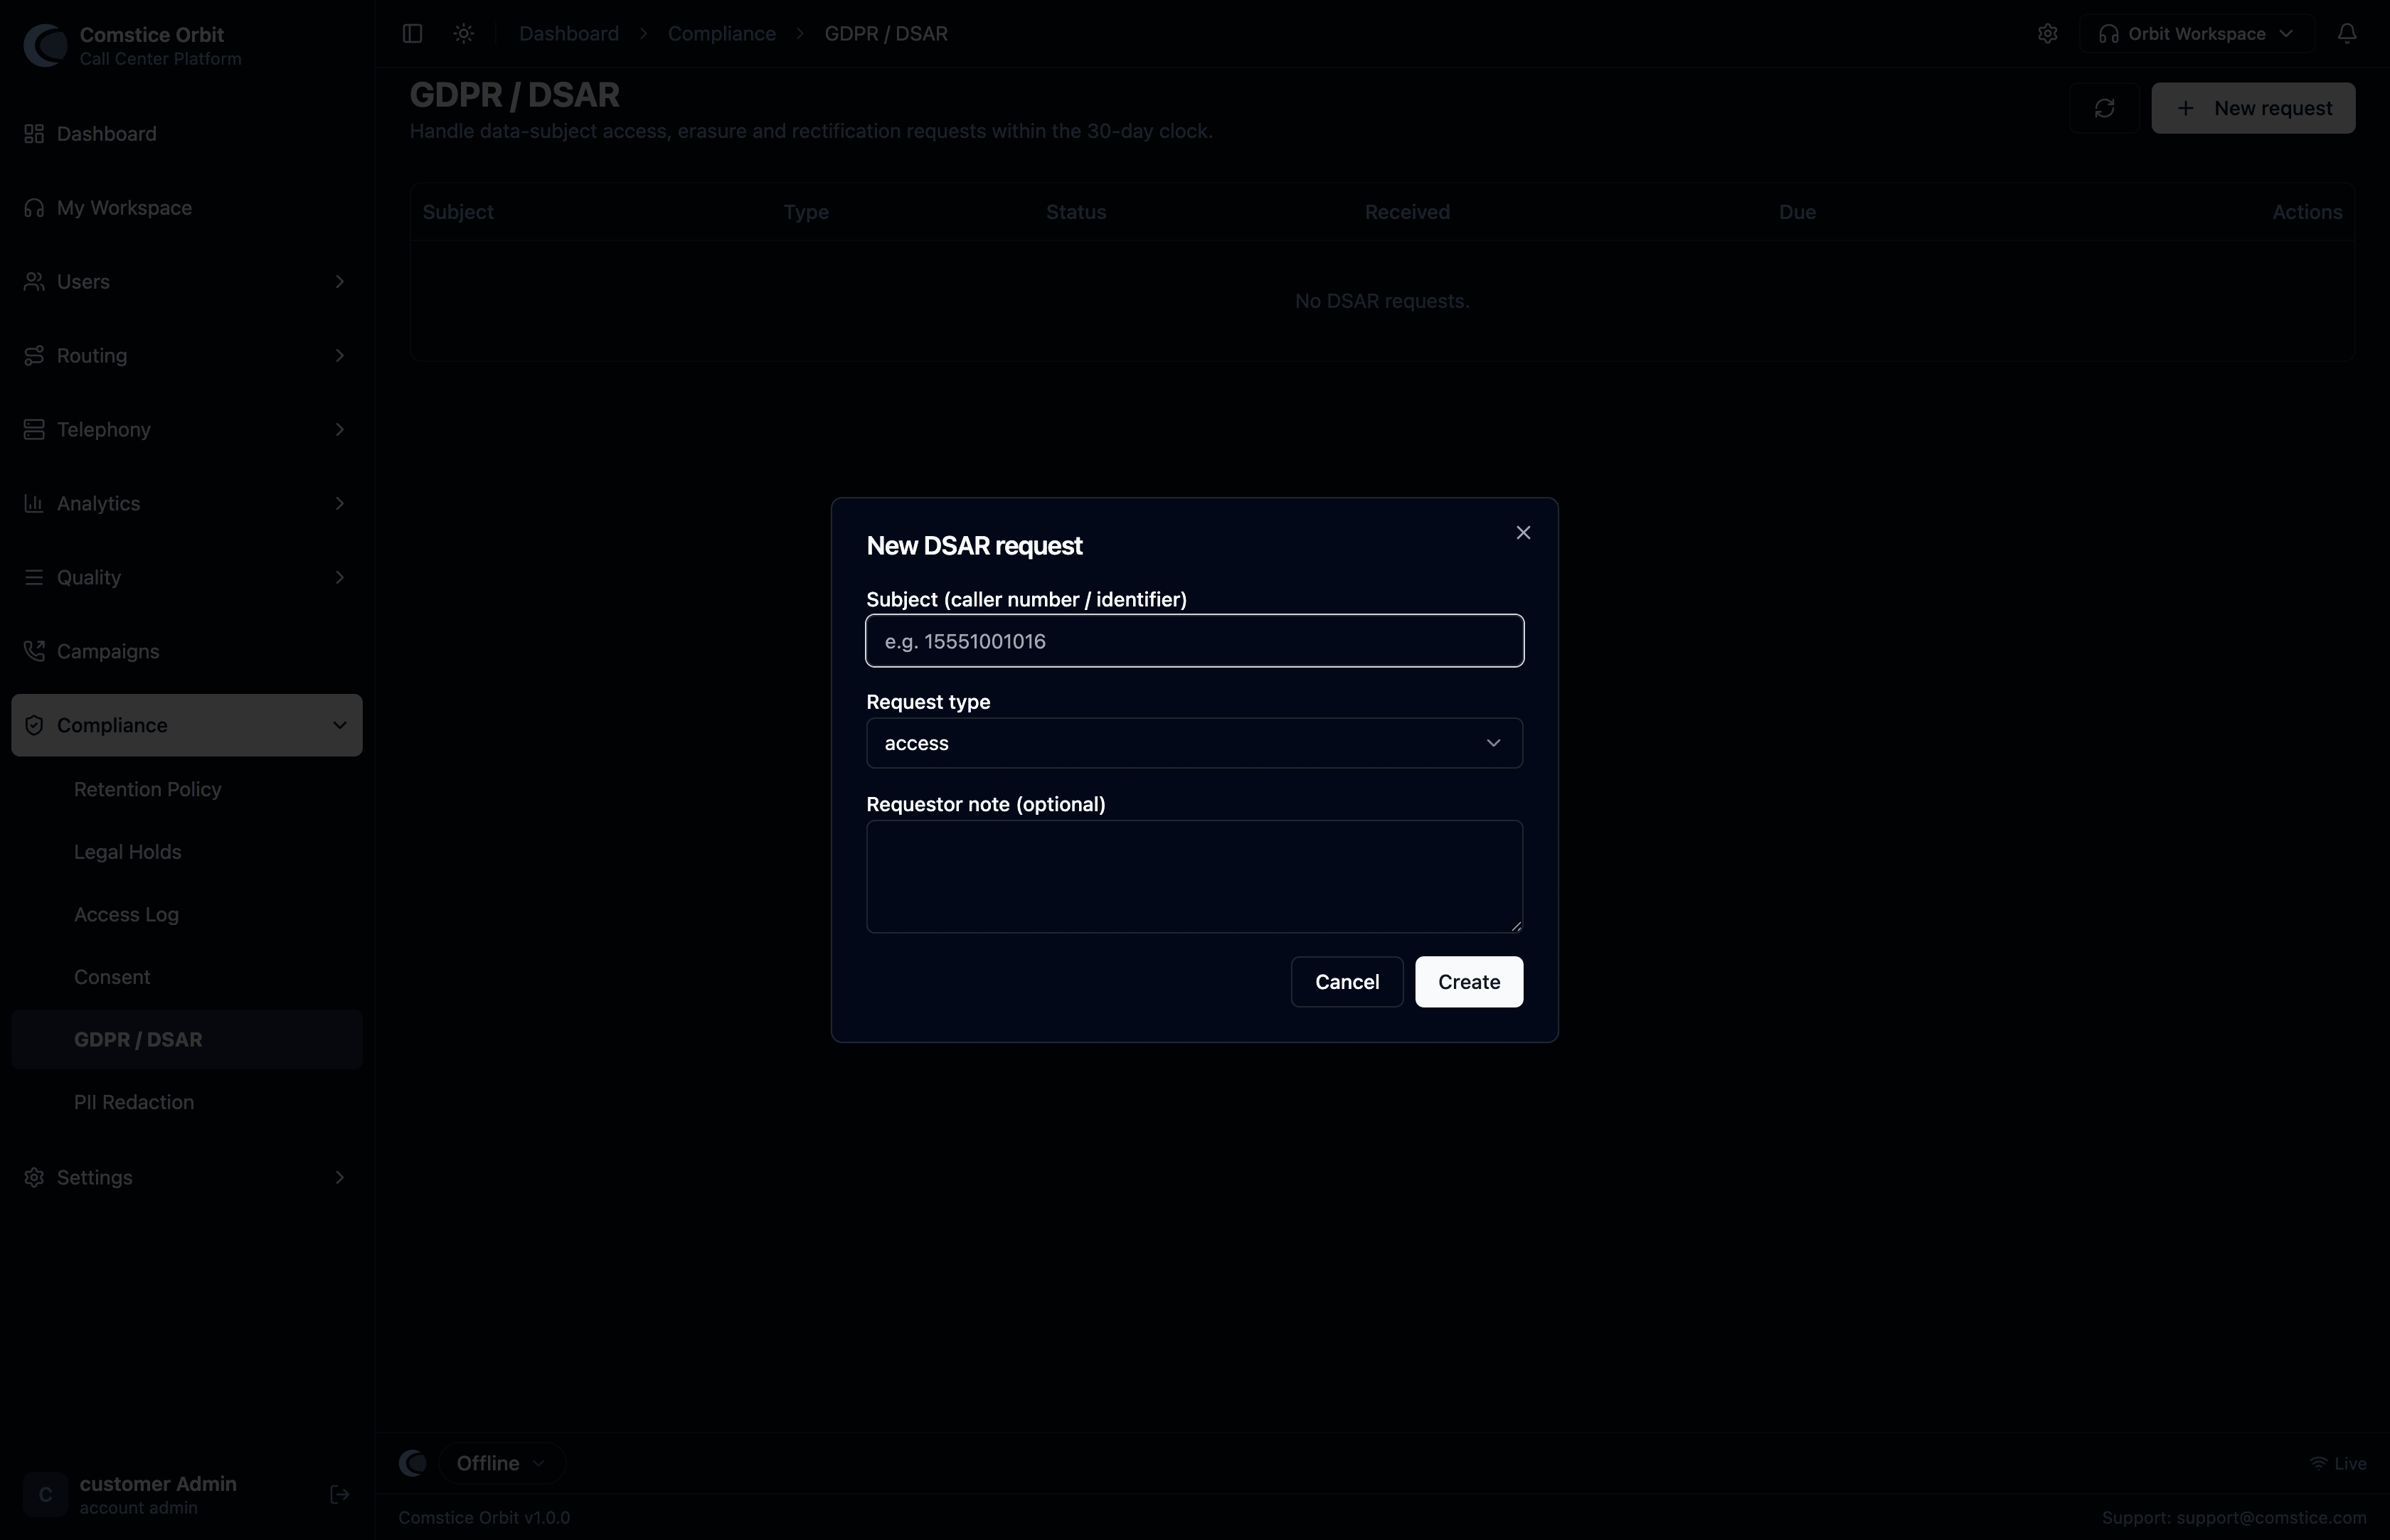The height and width of the screenshot is (1540, 2390).
Task: Go to Dashboard in the sidebar
Action: [187, 134]
